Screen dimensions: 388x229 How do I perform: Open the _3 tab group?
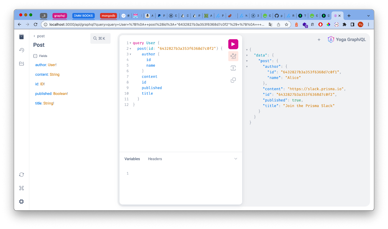44,16
